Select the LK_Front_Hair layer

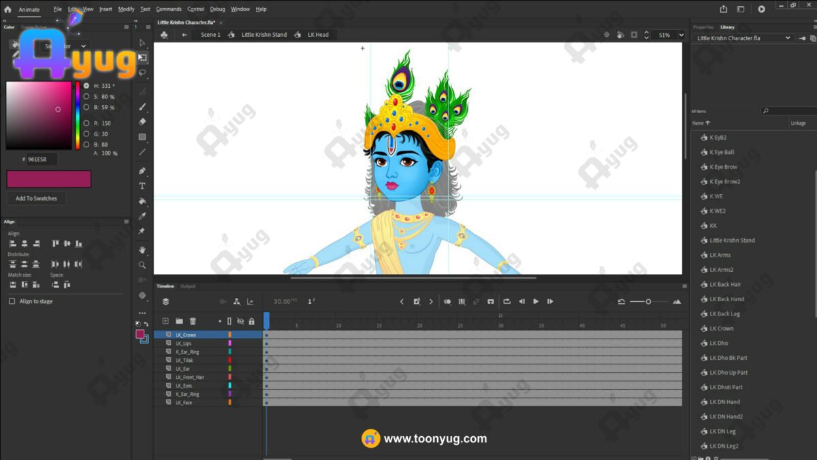coord(189,377)
